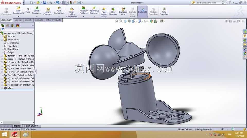The width and height of the screenshot is (247, 138).
Task: Expand the Linear Component Pattern dropdown arrow
Action: (x=37, y=17)
